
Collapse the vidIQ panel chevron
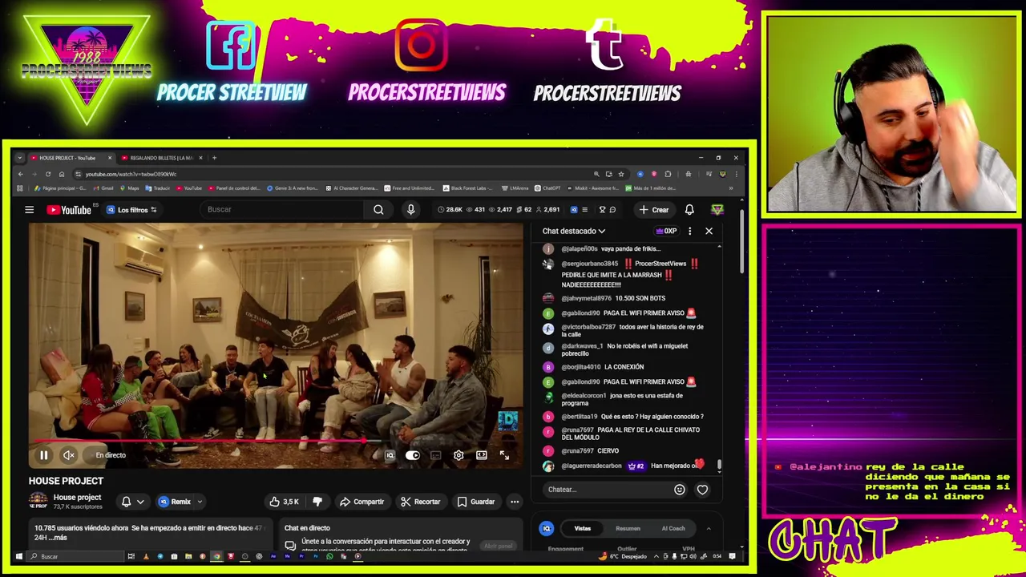pyautogui.click(x=709, y=529)
